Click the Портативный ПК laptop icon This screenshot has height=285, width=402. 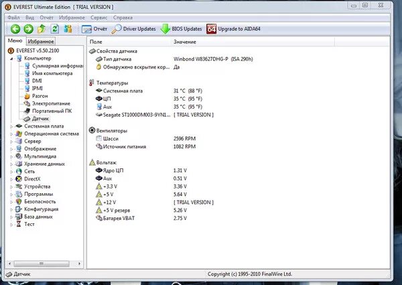point(27,111)
